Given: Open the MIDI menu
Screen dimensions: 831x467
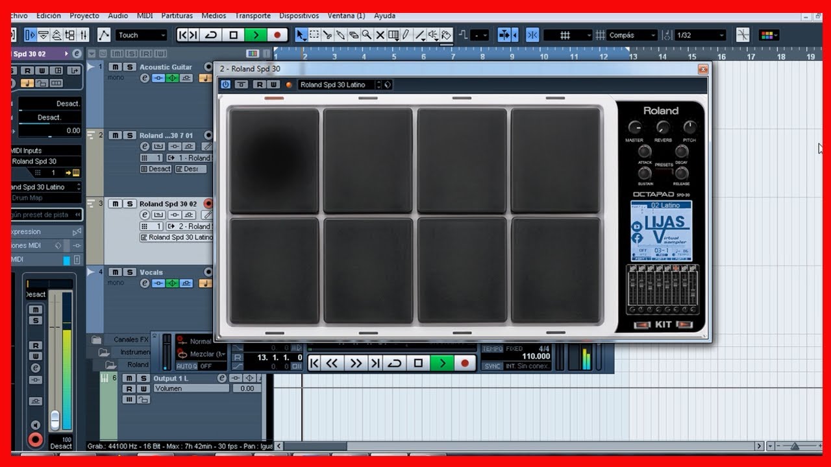Looking at the screenshot, I should [145, 16].
